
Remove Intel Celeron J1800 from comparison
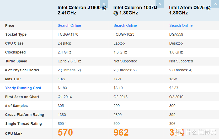tap(104, 3)
